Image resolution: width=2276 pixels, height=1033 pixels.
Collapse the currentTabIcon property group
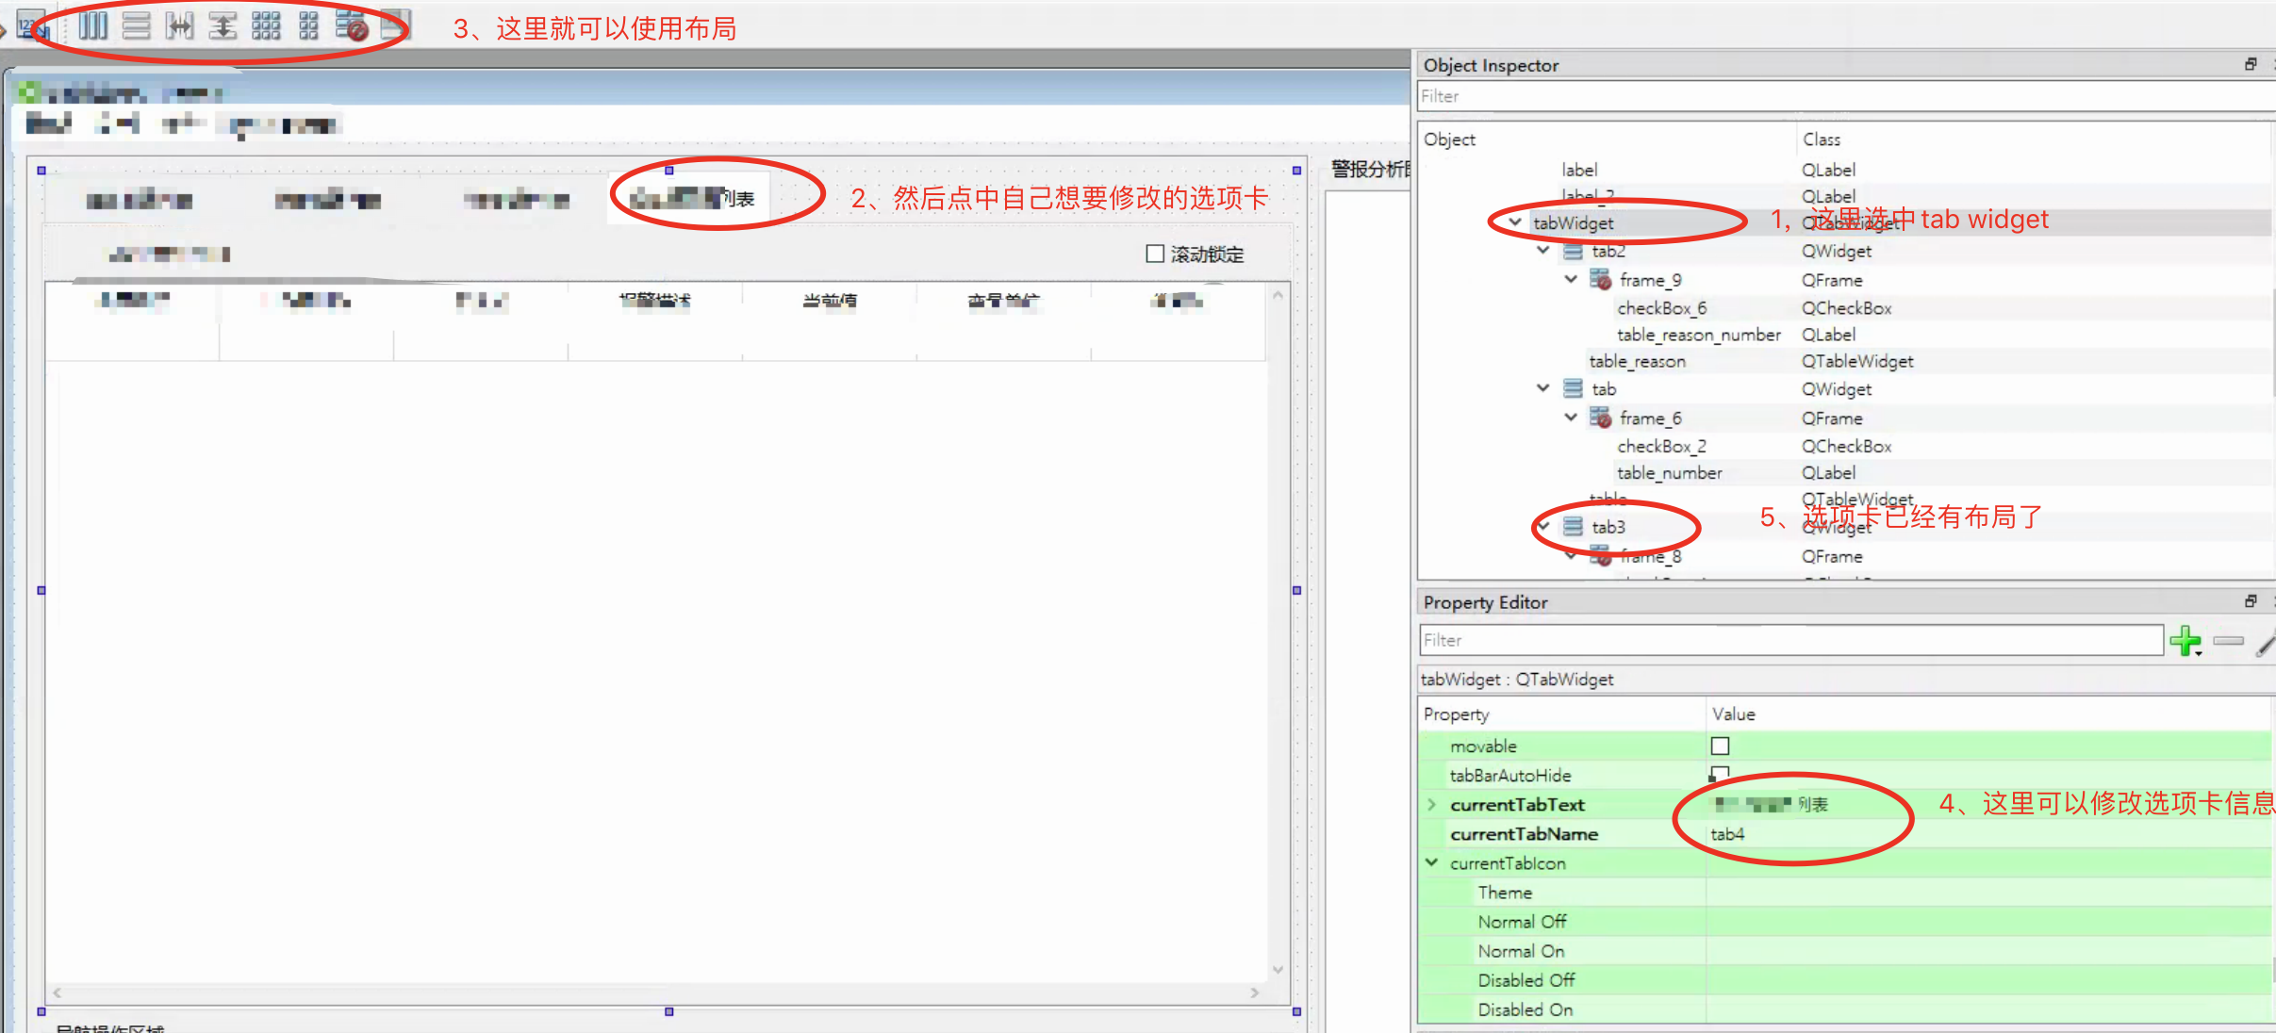click(1431, 862)
